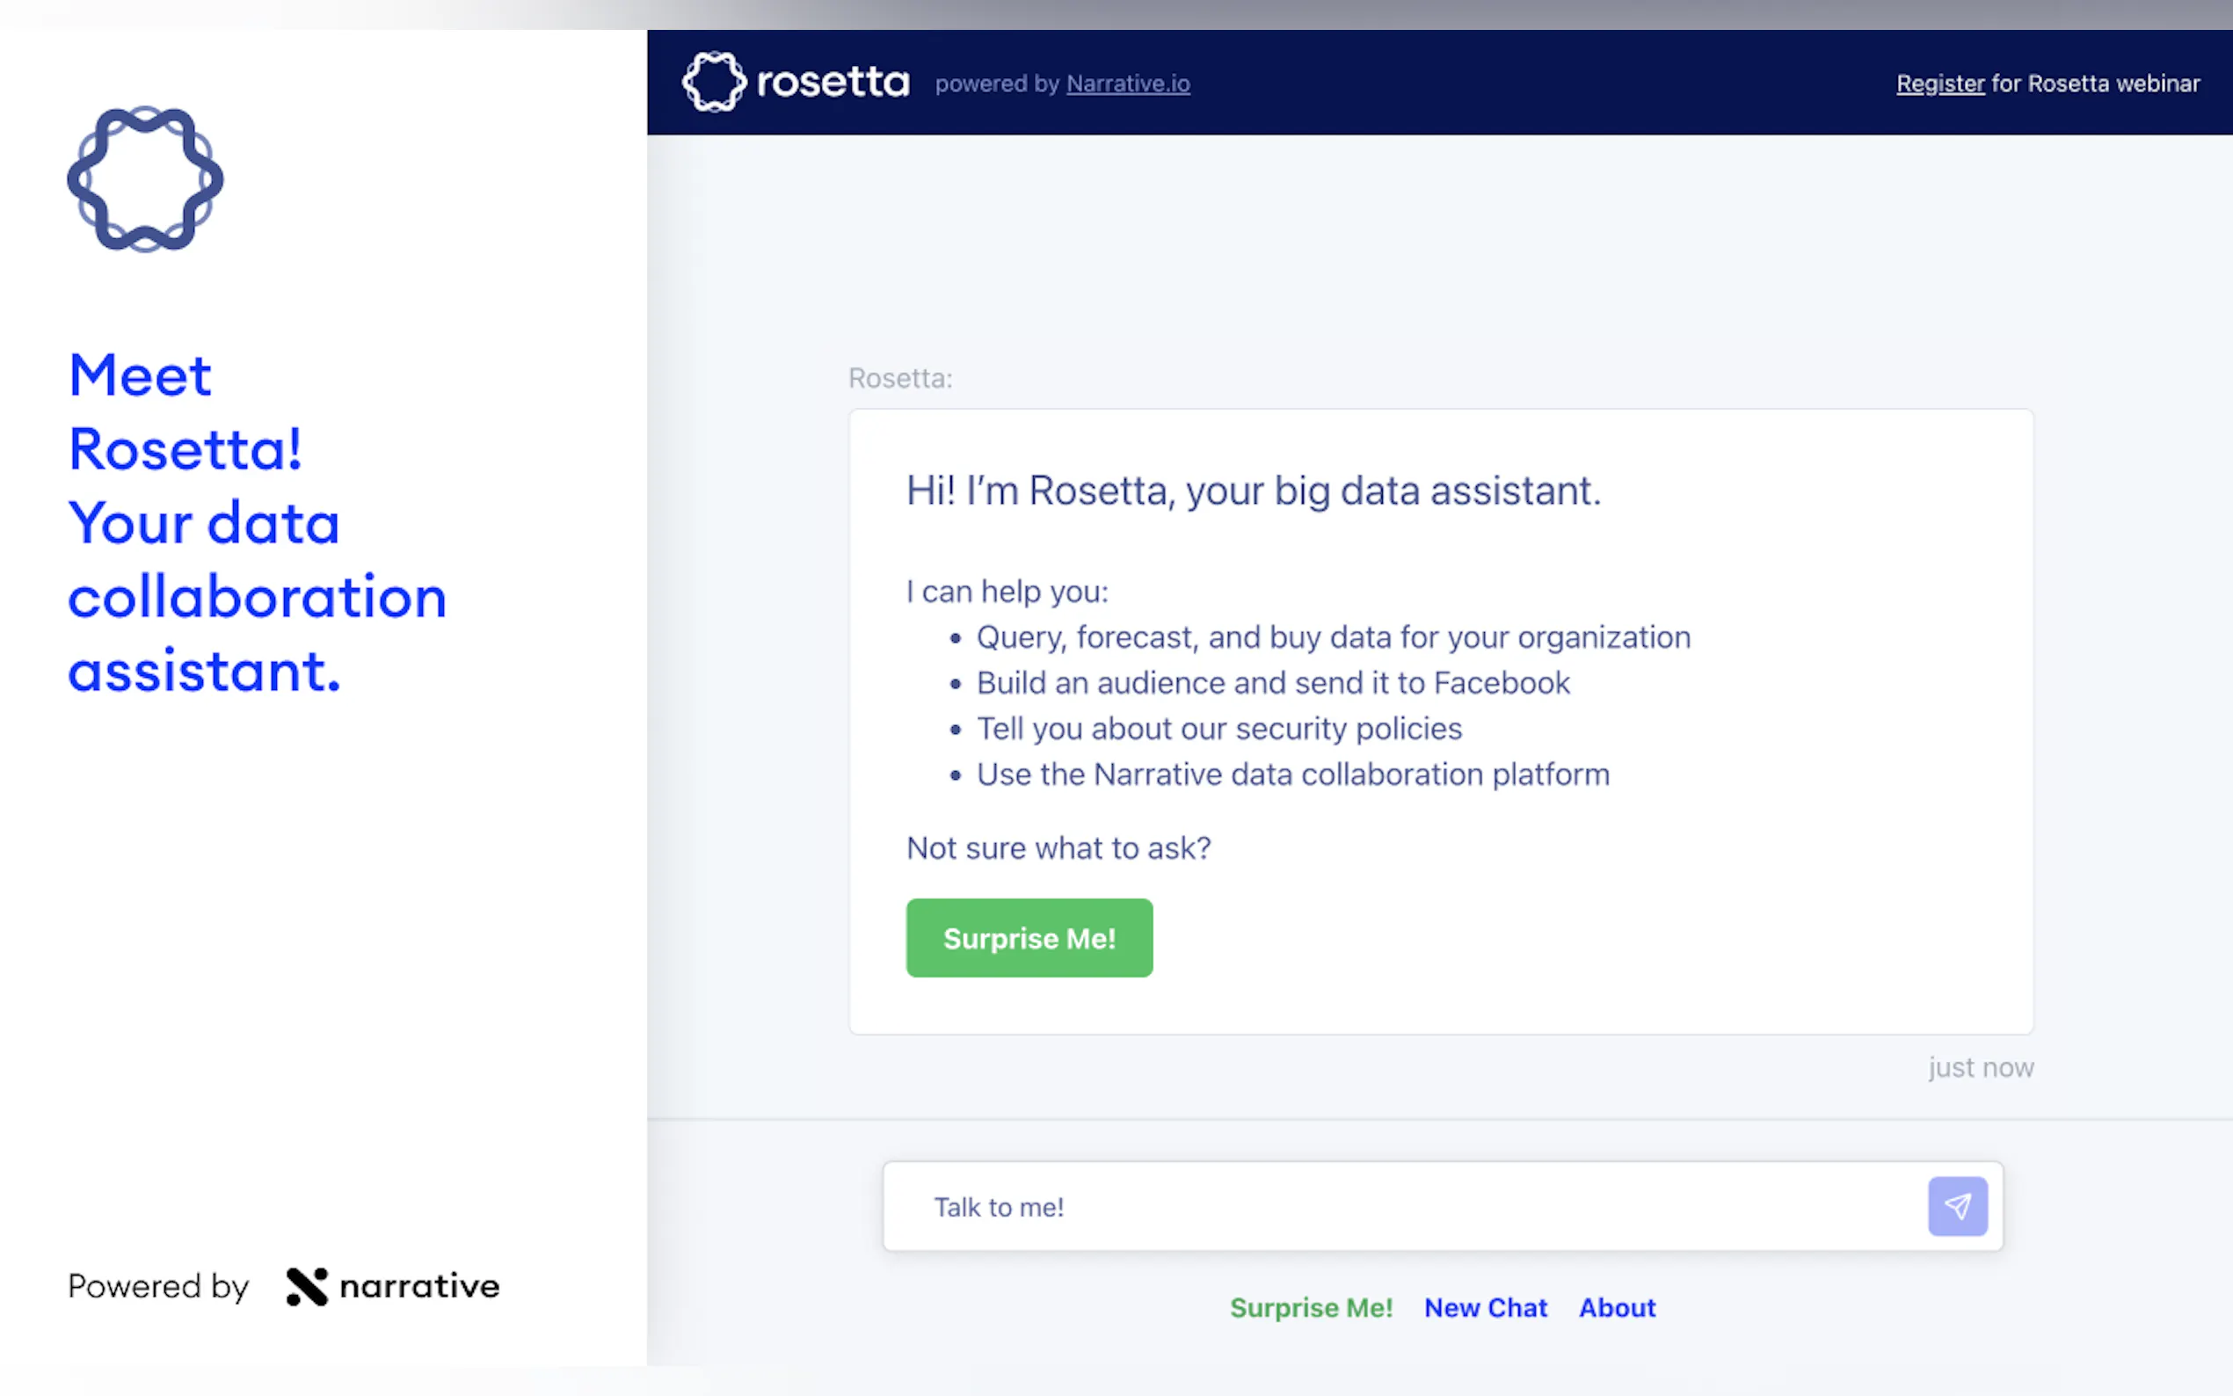Click the rosetta wordmark in the header

[833, 82]
